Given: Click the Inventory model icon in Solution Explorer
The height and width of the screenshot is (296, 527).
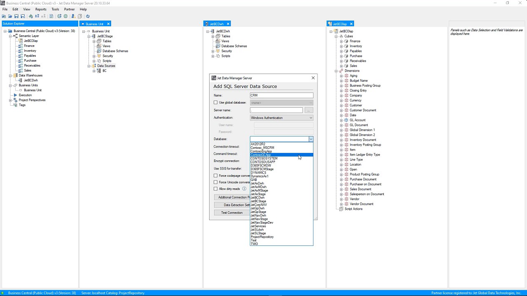Looking at the screenshot, I should point(21,51).
